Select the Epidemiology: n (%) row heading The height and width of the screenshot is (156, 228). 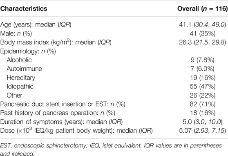pyautogui.click(x=28, y=51)
